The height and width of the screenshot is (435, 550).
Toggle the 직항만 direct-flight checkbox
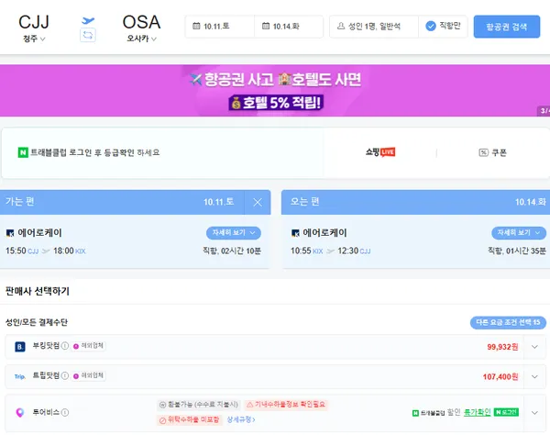[x=431, y=26]
